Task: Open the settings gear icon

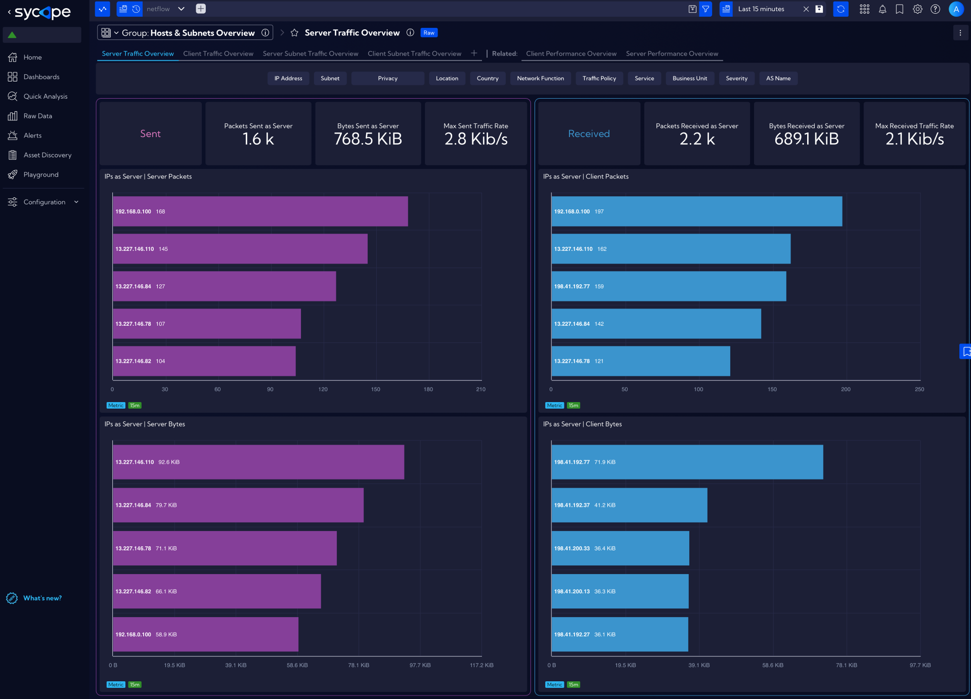Action: click(x=917, y=9)
